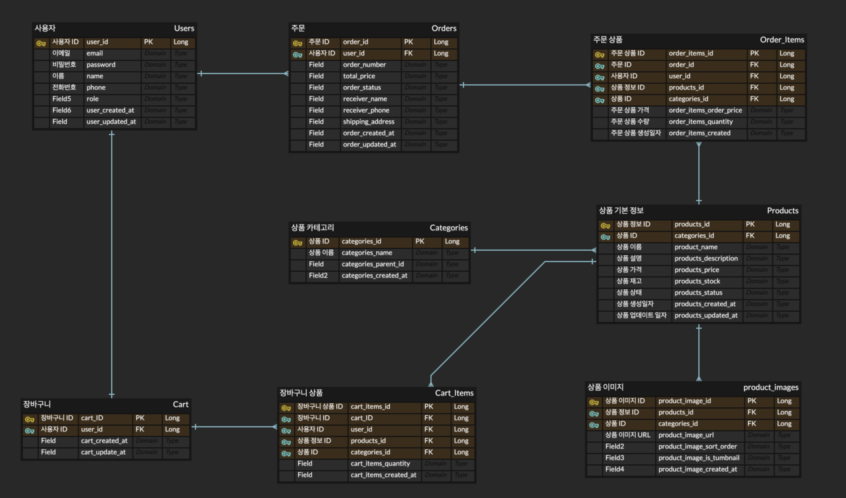Select the yellow key icon beside order_items_id

coord(600,54)
